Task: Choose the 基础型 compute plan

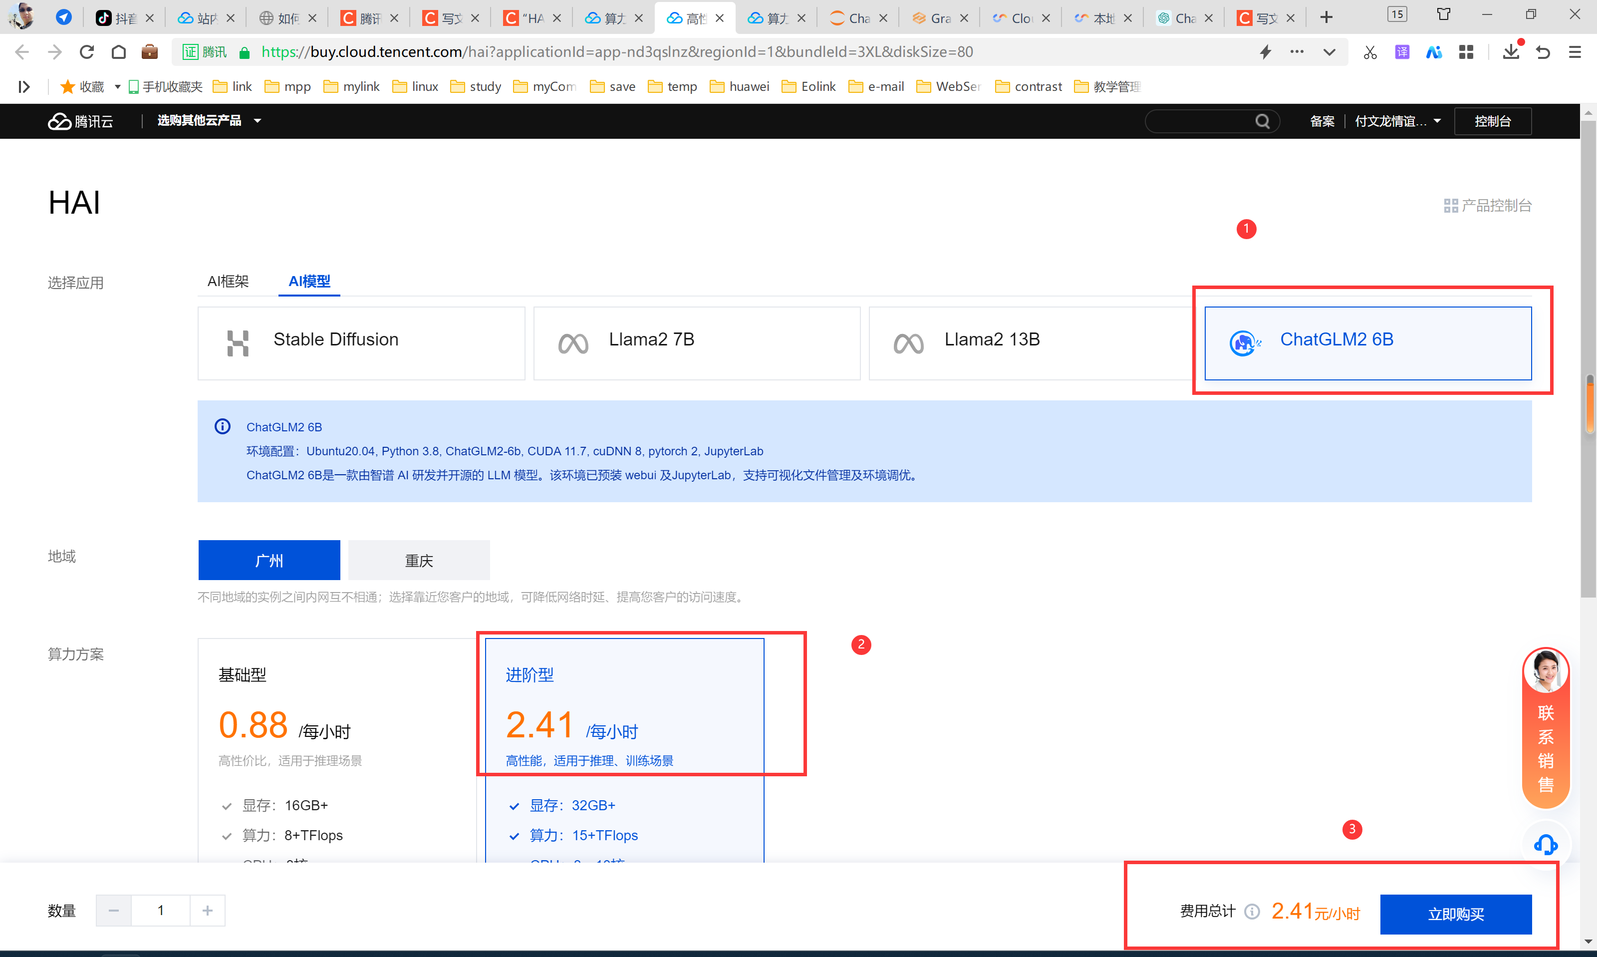Action: point(337,750)
